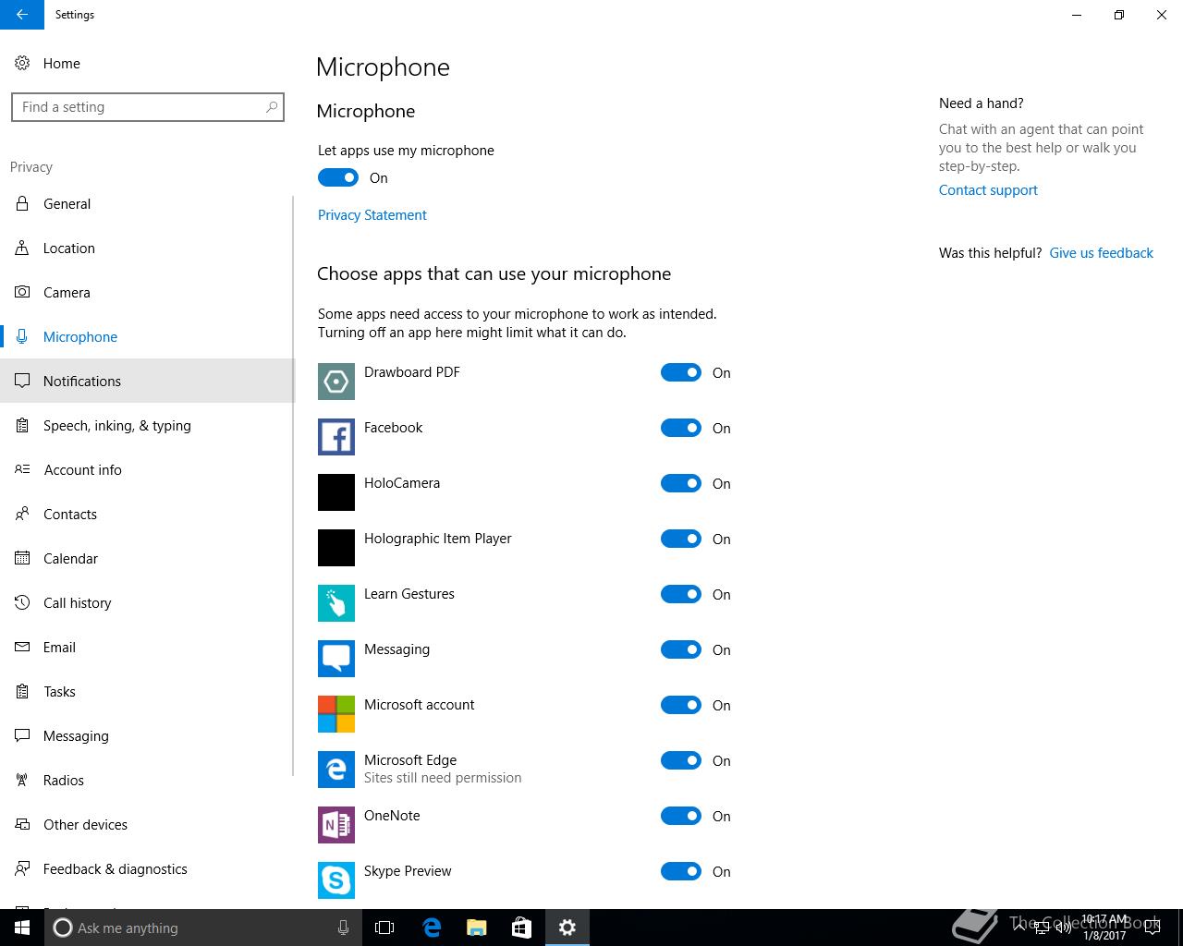
Task: Toggle Holographic Item Player microphone access
Action: click(681, 539)
